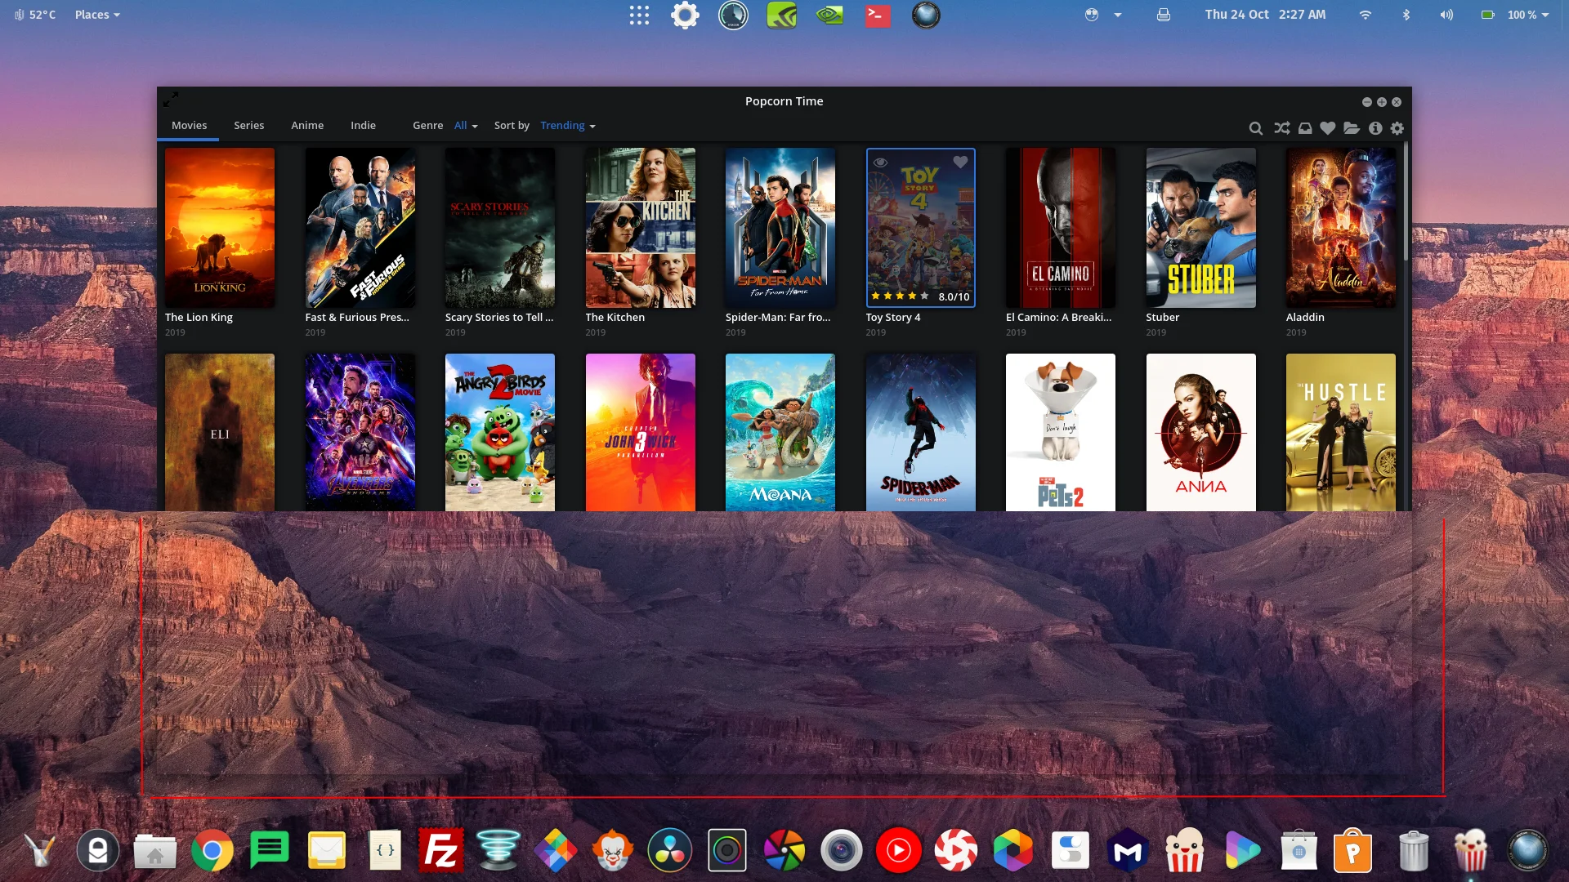The image size is (1569, 882).
Task: Toggle watched eye on Toy Story 4
Action: [x=880, y=163]
